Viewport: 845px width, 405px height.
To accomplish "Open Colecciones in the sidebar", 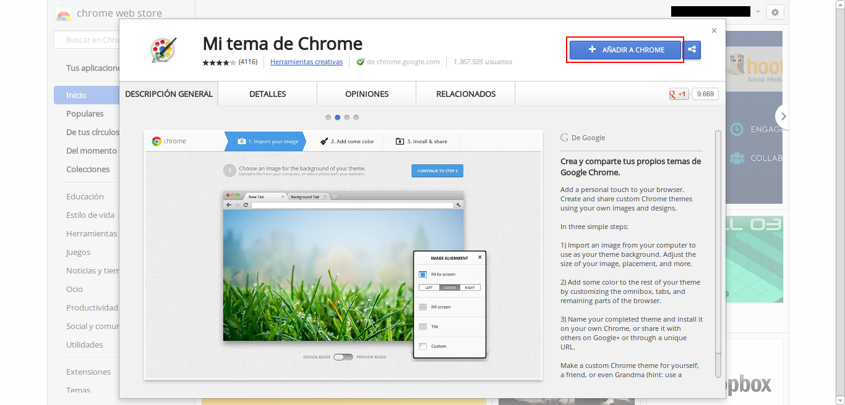I will pos(88,169).
